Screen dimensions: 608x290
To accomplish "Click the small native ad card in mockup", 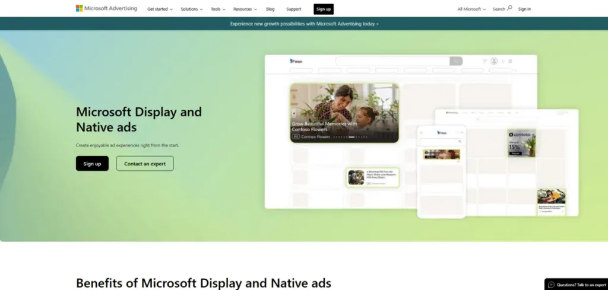I will click(373, 177).
